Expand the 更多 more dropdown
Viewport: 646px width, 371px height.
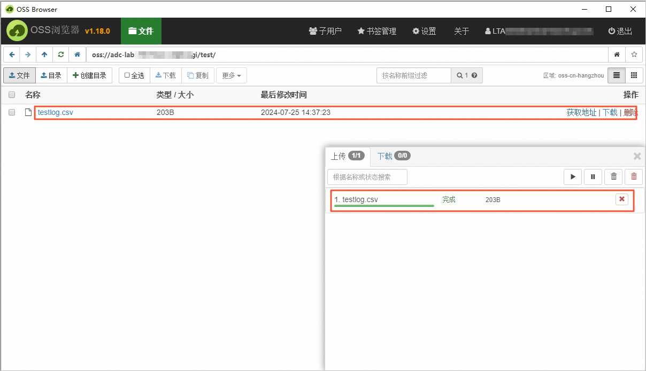[232, 75]
